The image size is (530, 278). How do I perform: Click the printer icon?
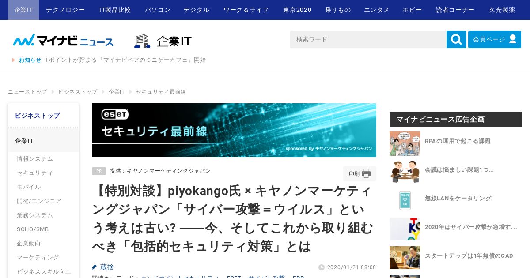pos(366,173)
